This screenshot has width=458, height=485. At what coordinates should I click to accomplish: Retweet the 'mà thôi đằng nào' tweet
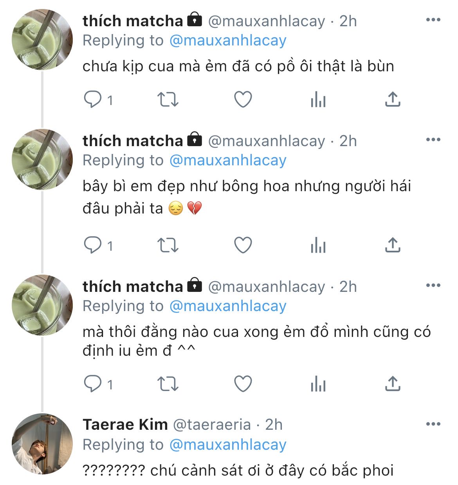[168, 384]
